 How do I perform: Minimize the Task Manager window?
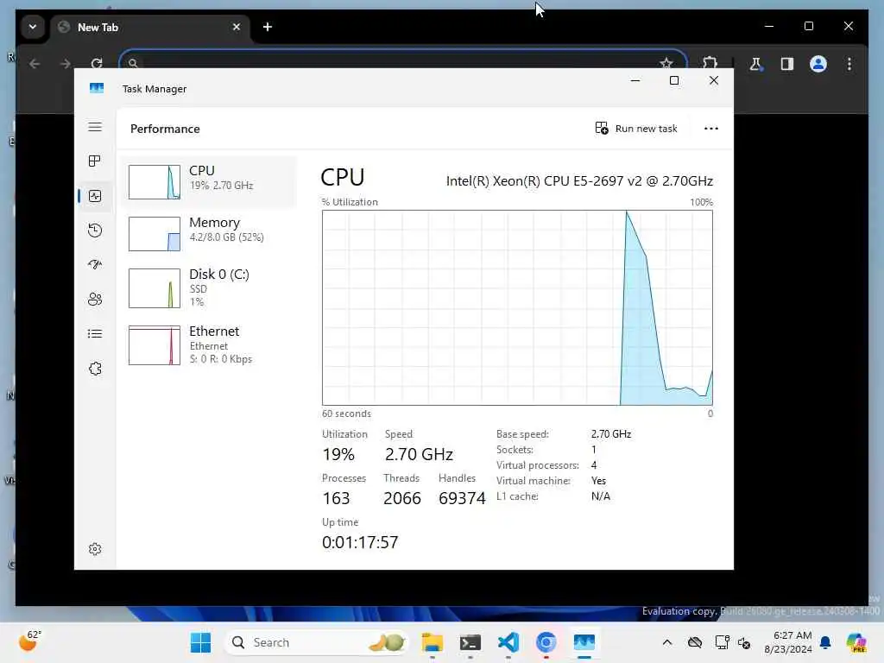[635, 80]
